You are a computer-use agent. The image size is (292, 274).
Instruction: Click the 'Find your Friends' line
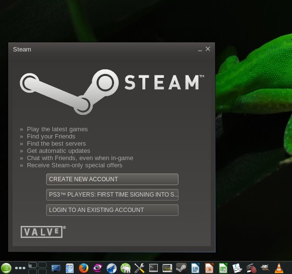pos(51,137)
